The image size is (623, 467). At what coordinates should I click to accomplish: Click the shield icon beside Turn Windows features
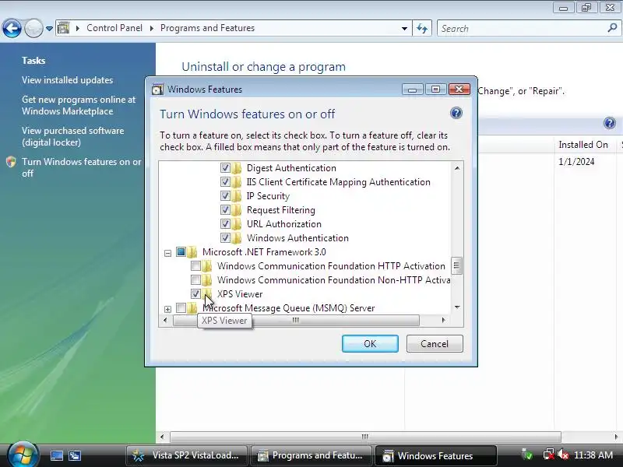[x=11, y=162]
